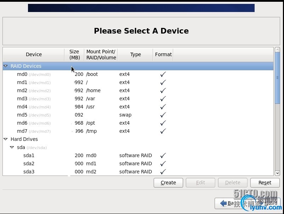Select the md1 root partition row
This screenshot has height=214, width=284.
(35, 82)
